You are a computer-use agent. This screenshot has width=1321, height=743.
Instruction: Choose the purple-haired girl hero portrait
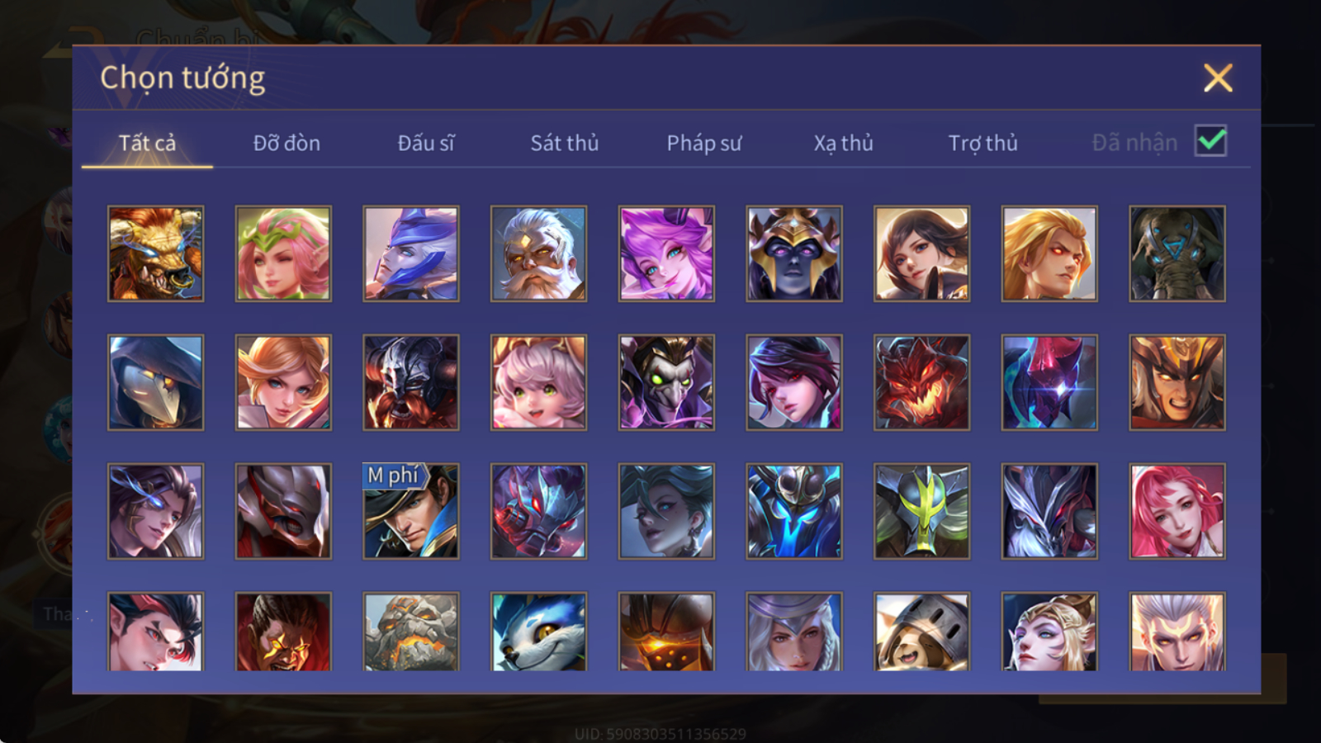pos(666,253)
